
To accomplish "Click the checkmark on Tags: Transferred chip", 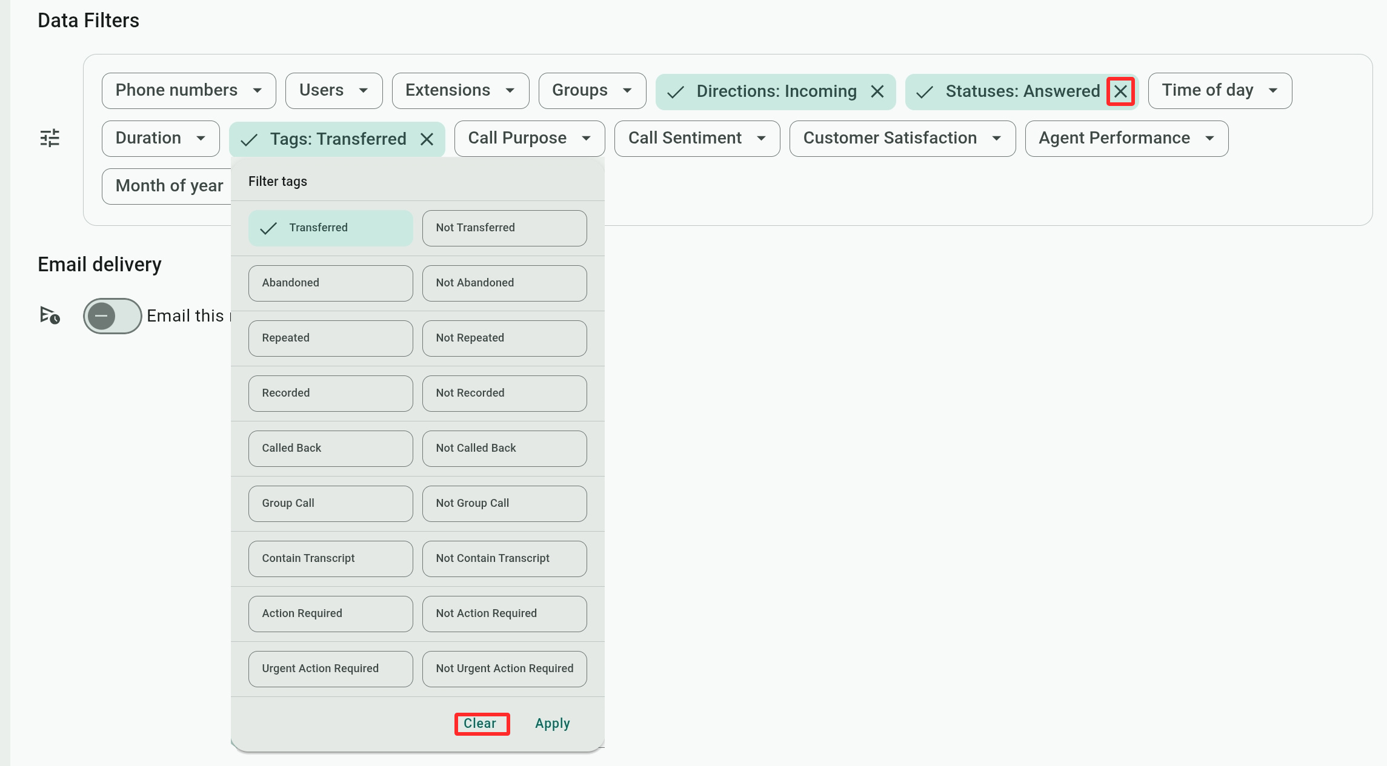I will pyautogui.click(x=249, y=140).
